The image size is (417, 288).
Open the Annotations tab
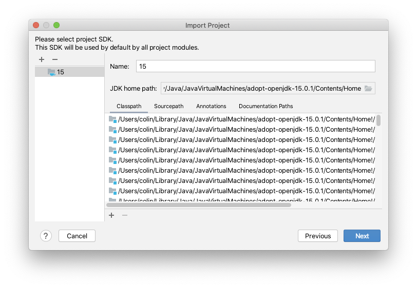[x=211, y=106]
